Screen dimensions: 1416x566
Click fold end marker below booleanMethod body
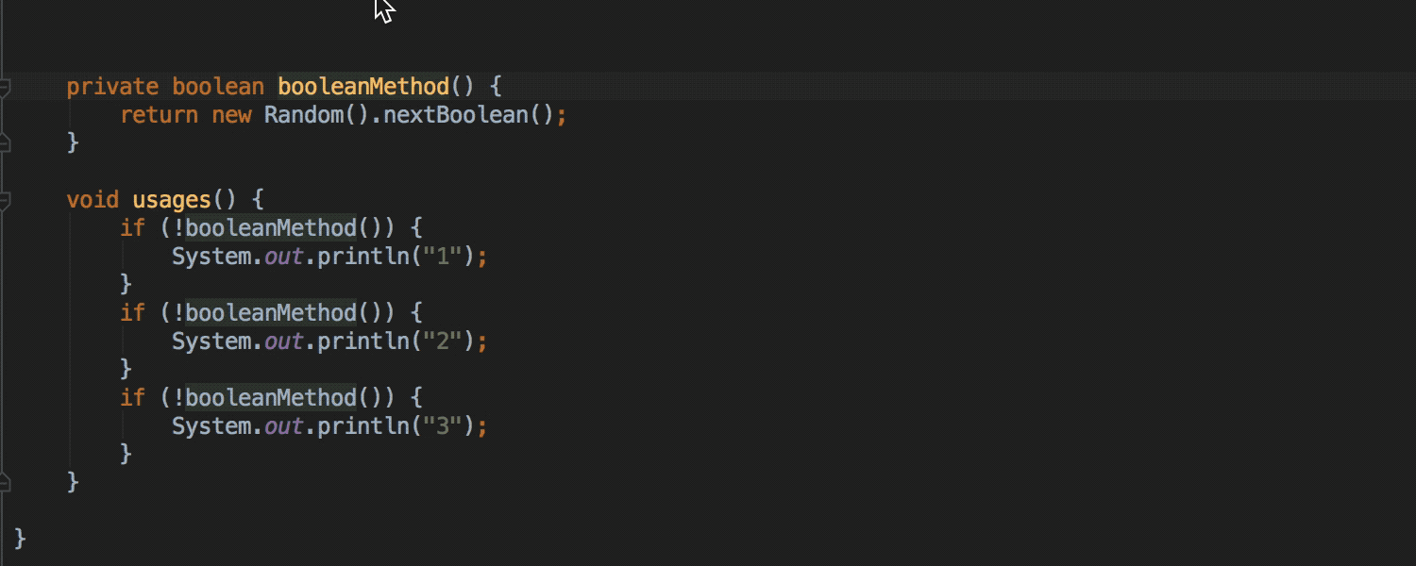5,142
